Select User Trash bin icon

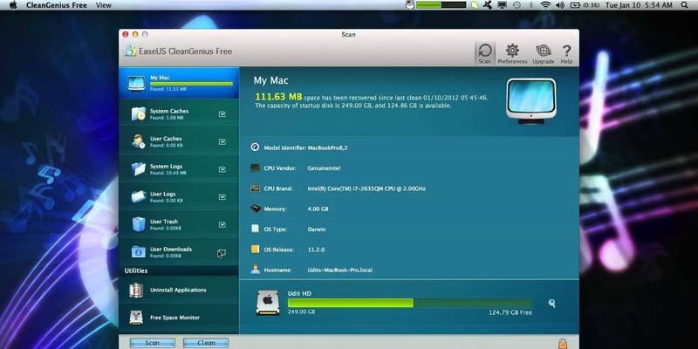pos(138,224)
